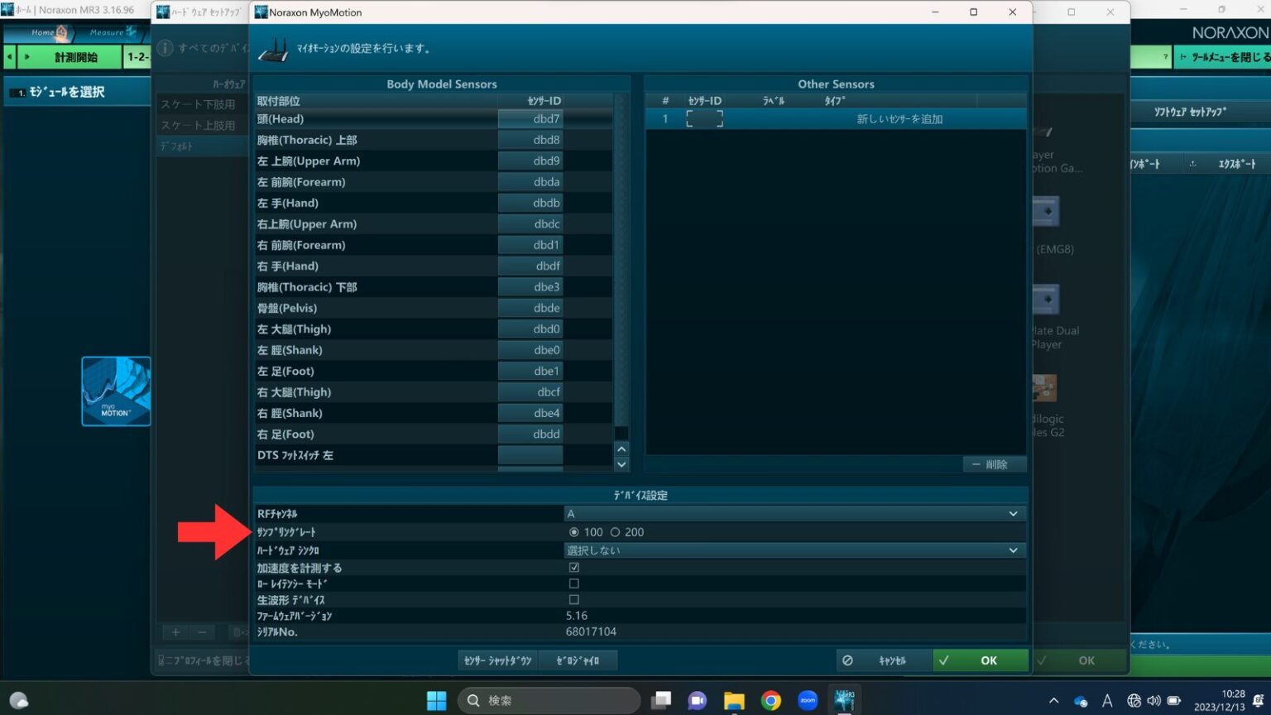
Task: Click the Noraxon MR3 taskbar icon
Action: [x=844, y=699]
